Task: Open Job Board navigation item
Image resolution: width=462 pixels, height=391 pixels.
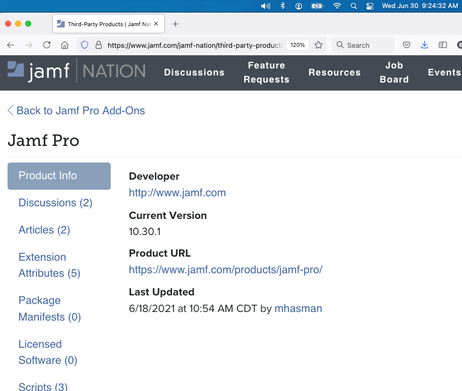Action: click(394, 72)
